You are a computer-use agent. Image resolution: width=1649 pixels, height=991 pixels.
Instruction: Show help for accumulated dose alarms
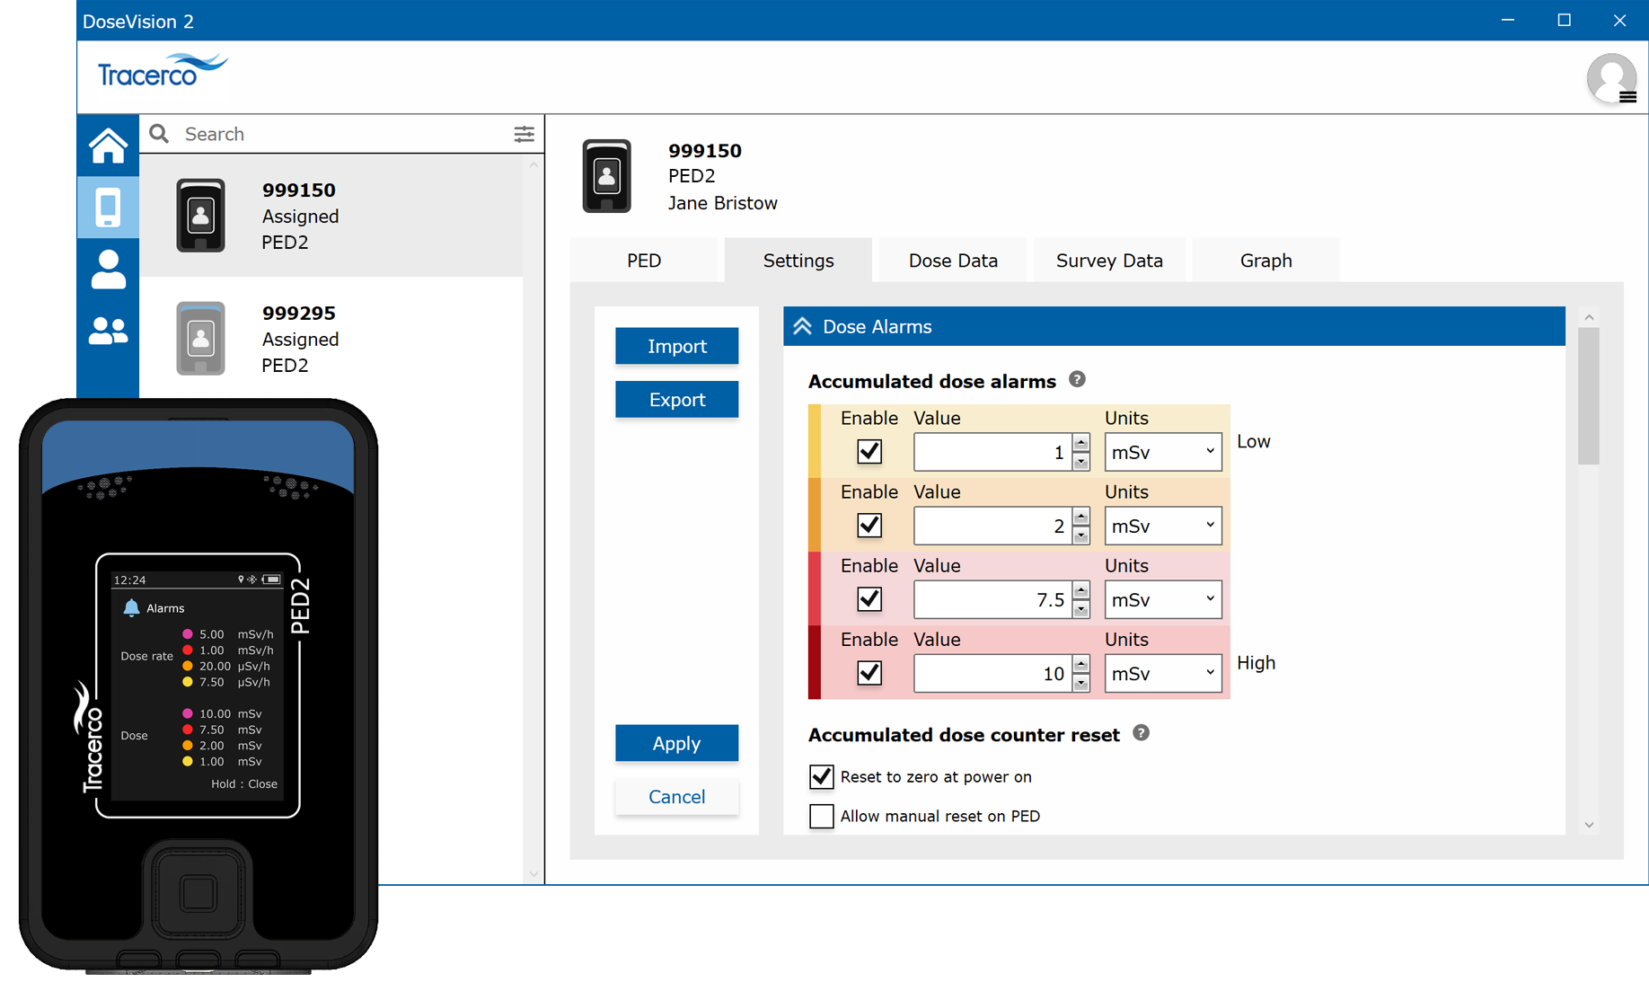point(1077,380)
